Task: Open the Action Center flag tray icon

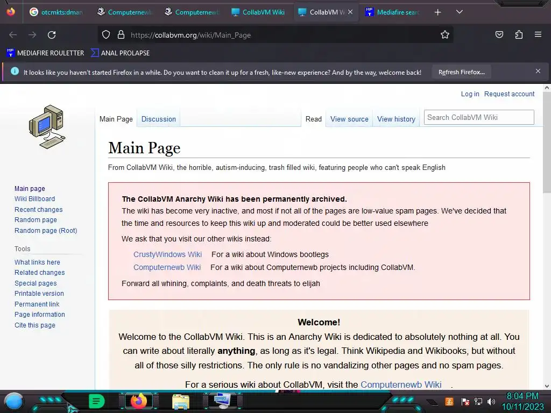Action: coord(465,401)
